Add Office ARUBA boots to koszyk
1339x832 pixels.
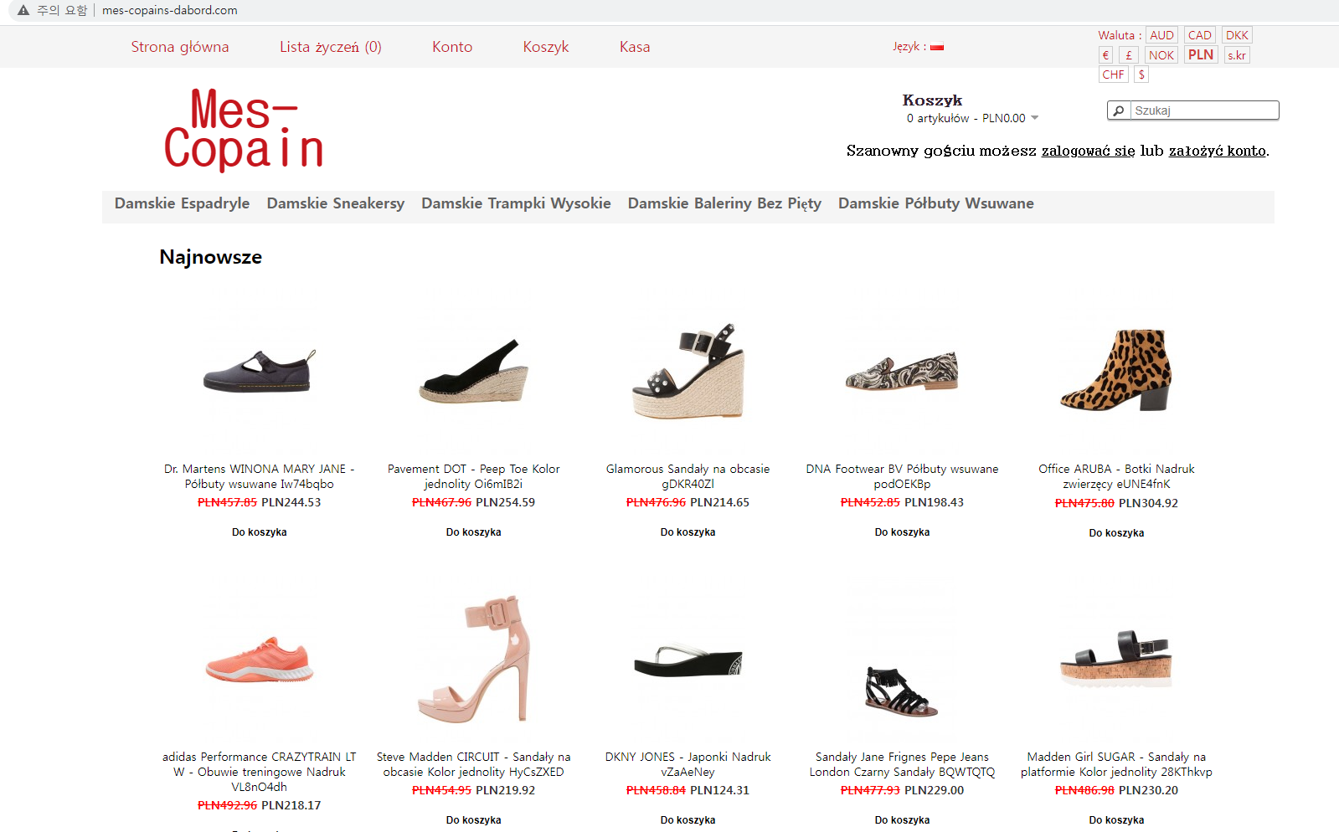pos(1116,533)
